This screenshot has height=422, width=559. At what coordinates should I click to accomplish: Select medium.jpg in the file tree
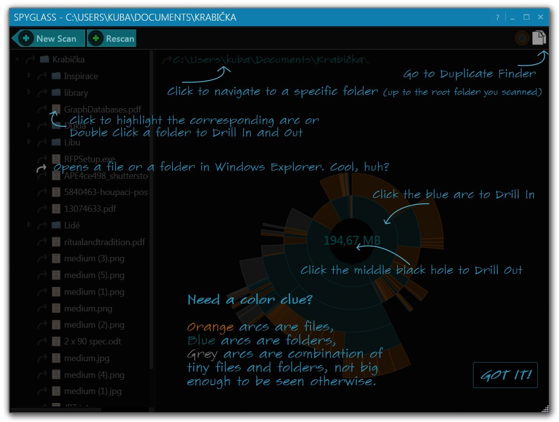tap(87, 358)
